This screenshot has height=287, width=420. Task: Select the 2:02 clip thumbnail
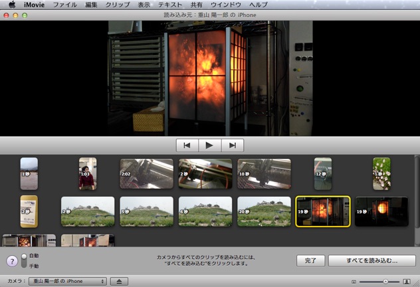146,173
